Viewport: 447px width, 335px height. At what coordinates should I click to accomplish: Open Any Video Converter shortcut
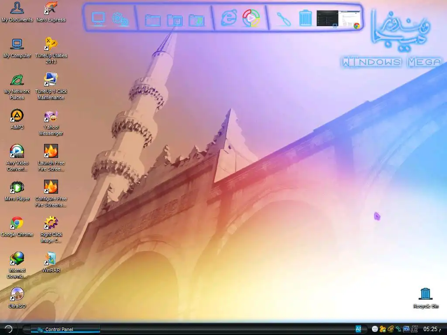pyautogui.click(x=17, y=158)
